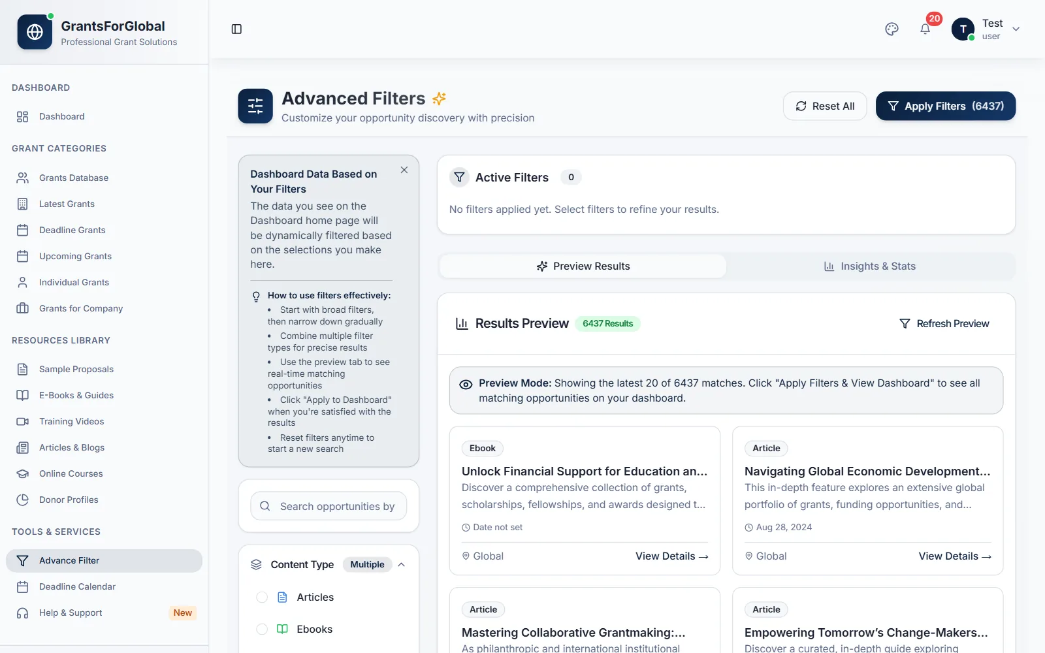
Task: Click the Search opportunities input field
Action: [x=329, y=506]
